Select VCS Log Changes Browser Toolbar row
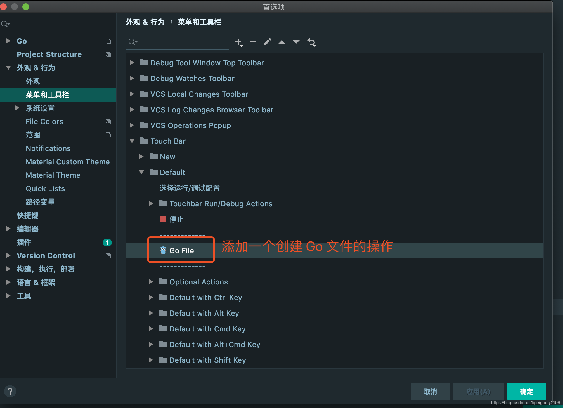 (x=335, y=110)
